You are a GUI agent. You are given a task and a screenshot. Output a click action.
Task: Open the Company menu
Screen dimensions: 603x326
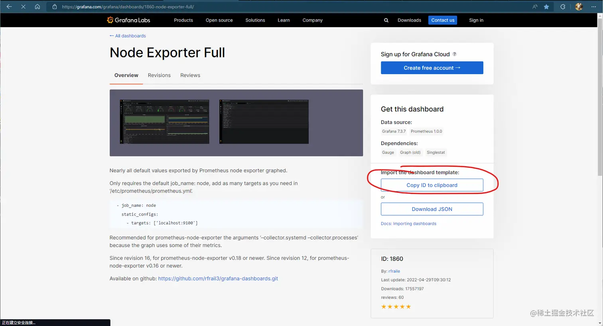click(313, 20)
